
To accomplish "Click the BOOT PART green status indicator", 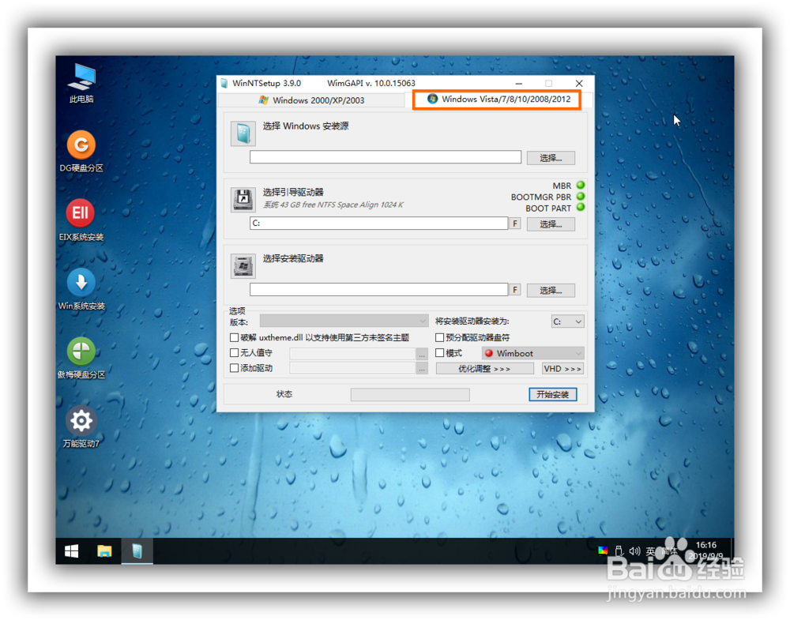I will pos(581,208).
